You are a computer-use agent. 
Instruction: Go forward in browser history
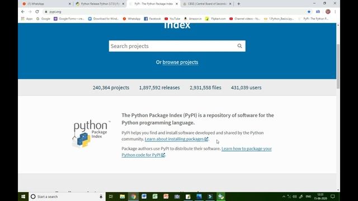pos(30,12)
